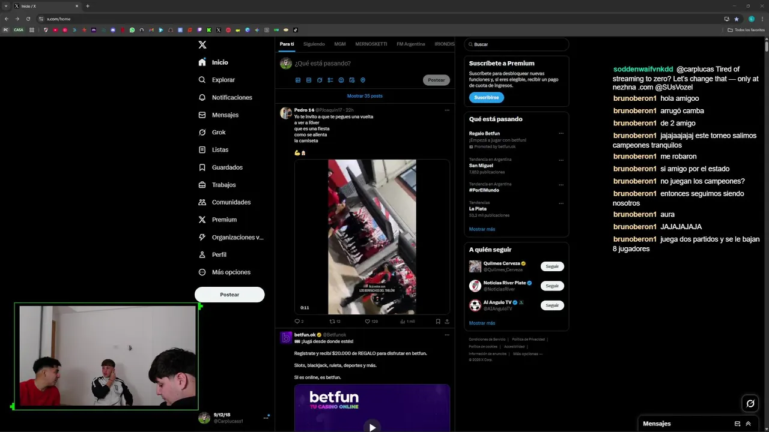769x432 pixels.
Task: Click the Grok floating button above Mensajes
Action: pyautogui.click(x=750, y=403)
